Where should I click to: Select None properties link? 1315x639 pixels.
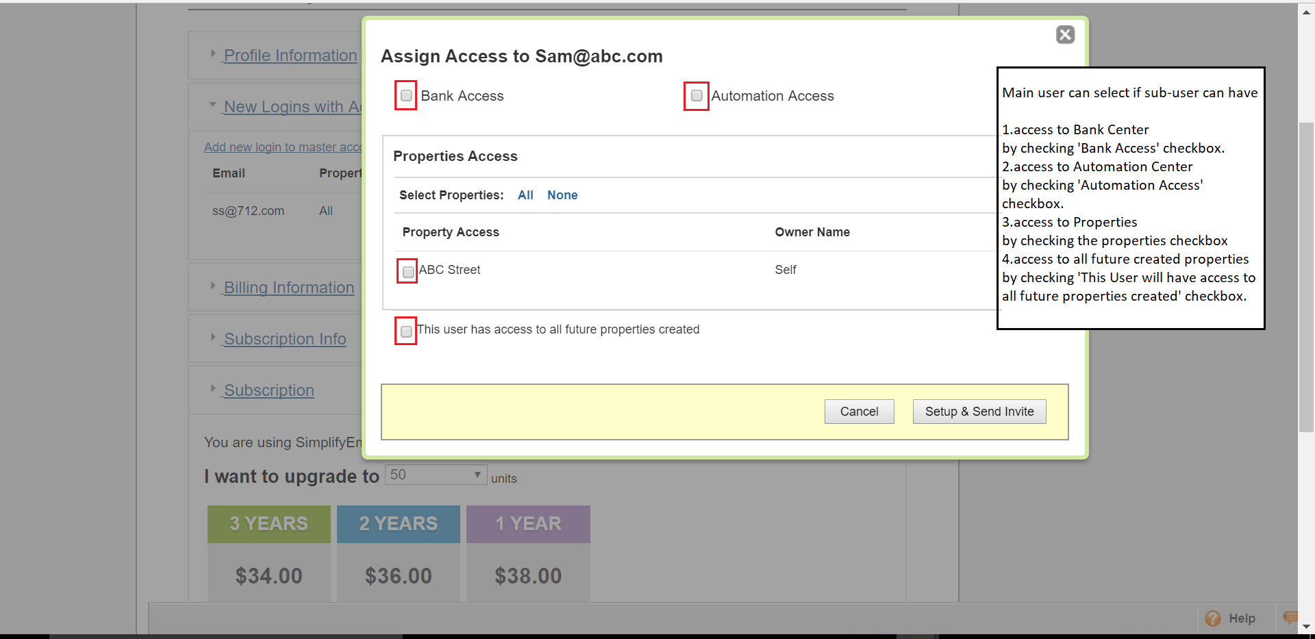tap(562, 195)
